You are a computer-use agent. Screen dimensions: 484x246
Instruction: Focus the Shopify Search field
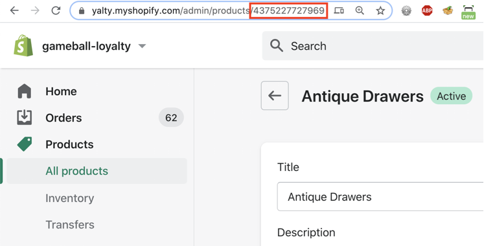coord(373,46)
